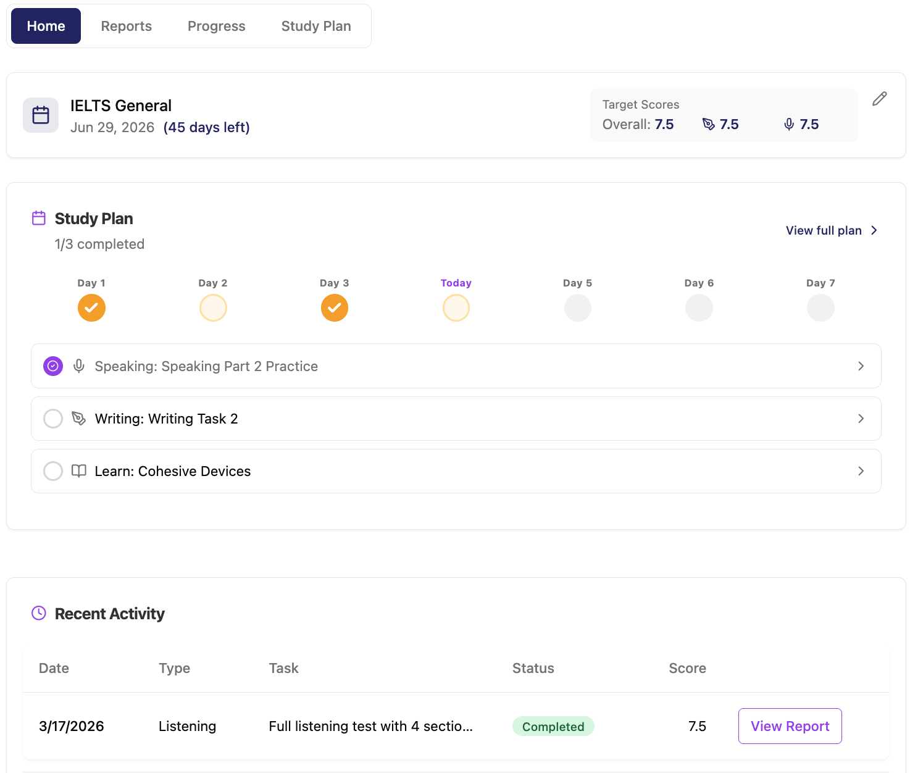Click the Recent Activity heading

[x=110, y=614]
